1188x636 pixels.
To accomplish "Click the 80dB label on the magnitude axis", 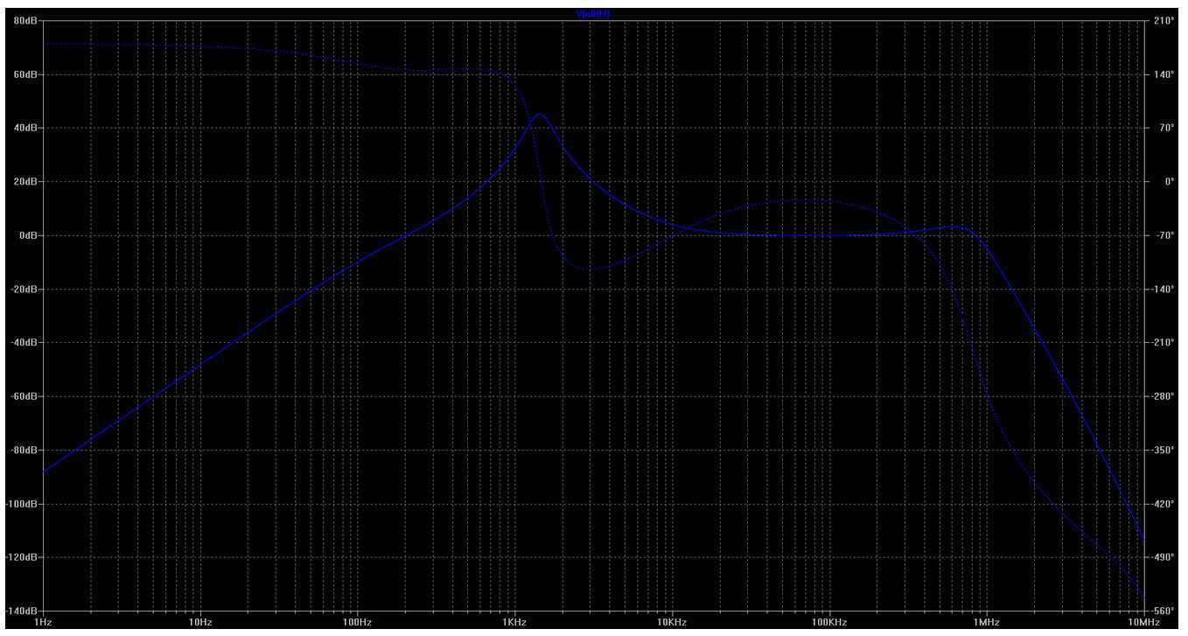I will point(25,21).
